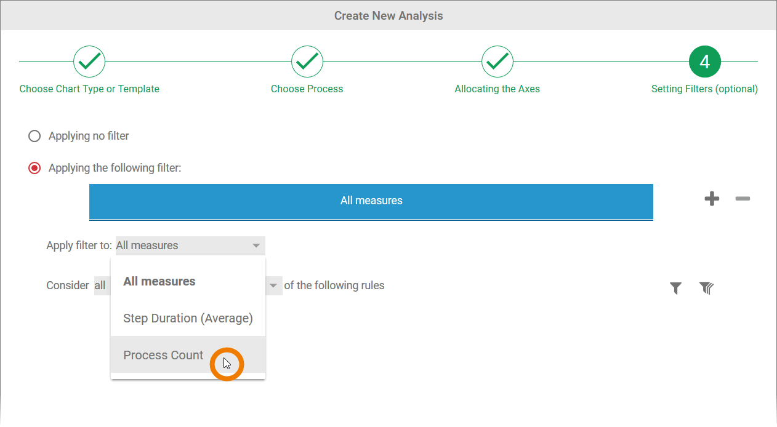Go to 'Choose Chart Type or Template' step
Viewport: 777px width, 427px height.
coord(89,89)
